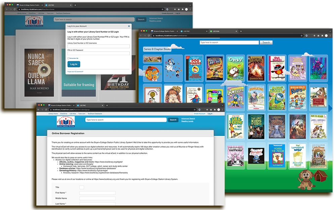Open Dog Diaries book cover

[194, 68]
